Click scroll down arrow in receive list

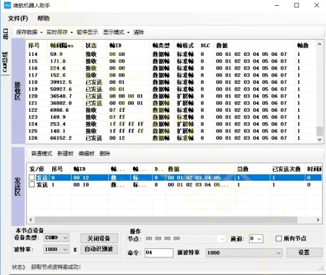pyautogui.click(x=319, y=140)
